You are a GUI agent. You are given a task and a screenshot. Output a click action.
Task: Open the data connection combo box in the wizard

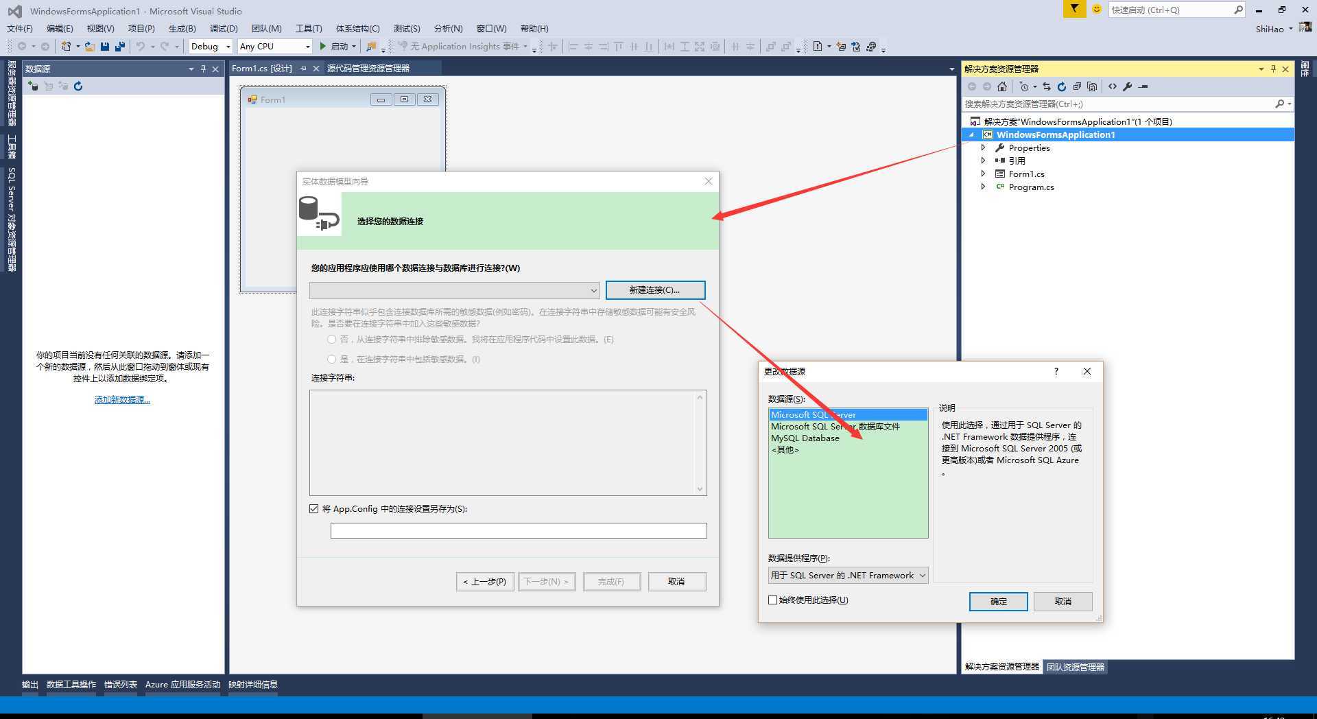pyautogui.click(x=455, y=290)
